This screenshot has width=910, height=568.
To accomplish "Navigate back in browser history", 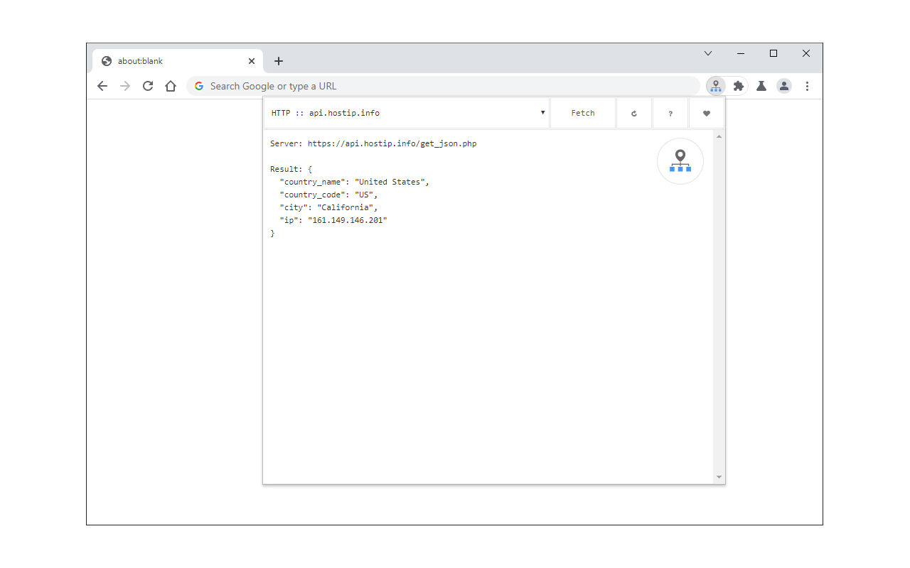I will [102, 86].
